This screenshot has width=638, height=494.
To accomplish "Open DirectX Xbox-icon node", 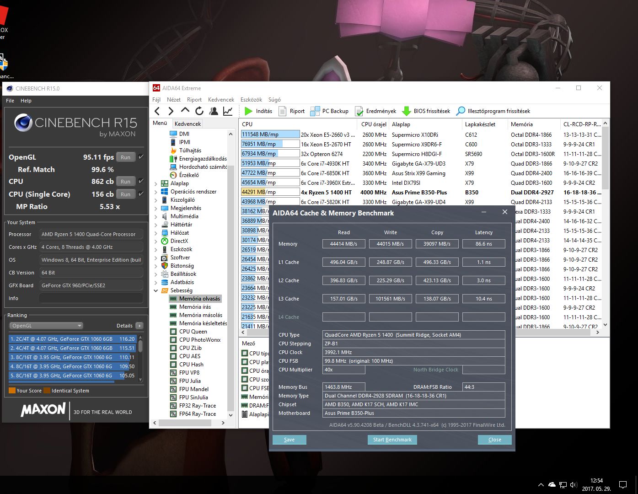I will [179, 241].
